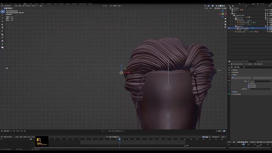Collapse the highlighted outliner row's tree arrow
The image size is (272, 153).
[236, 28]
